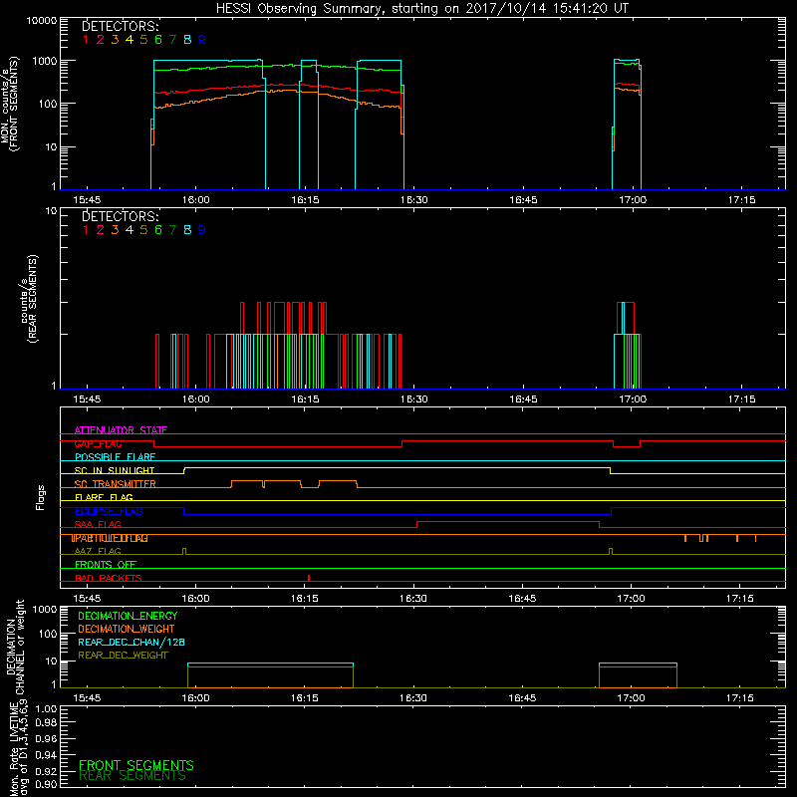The height and width of the screenshot is (797, 797).
Task: Click the ATTENUATOR_STATE flag label
Action: pyautogui.click(x=121, y=430)
